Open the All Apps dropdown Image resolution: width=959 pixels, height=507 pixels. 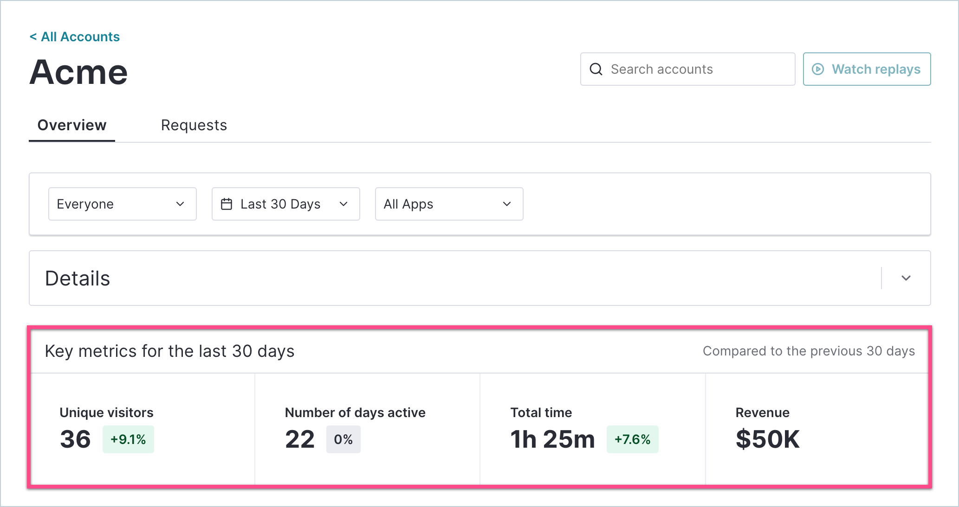click(x=449, y=204)
